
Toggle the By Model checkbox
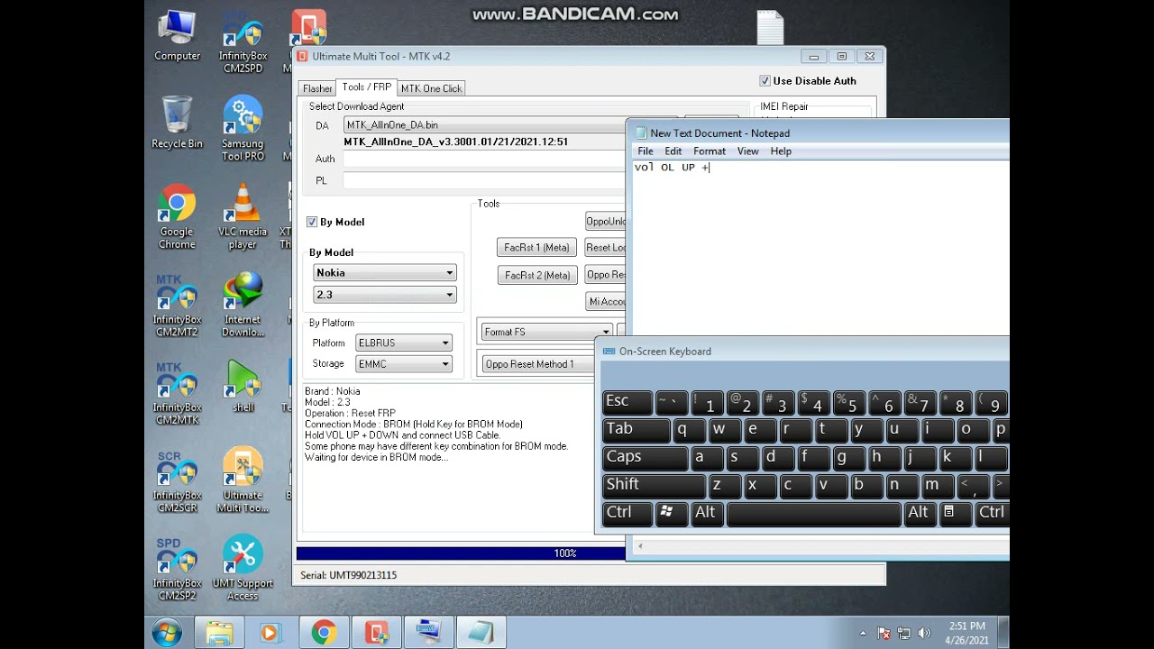[x=312, y=222]
